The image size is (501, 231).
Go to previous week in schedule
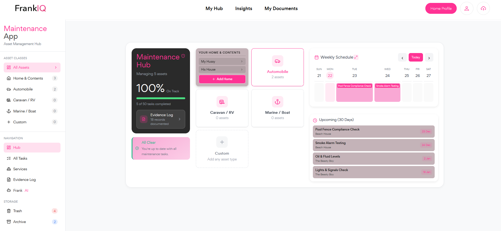click(x=402, y=58)
